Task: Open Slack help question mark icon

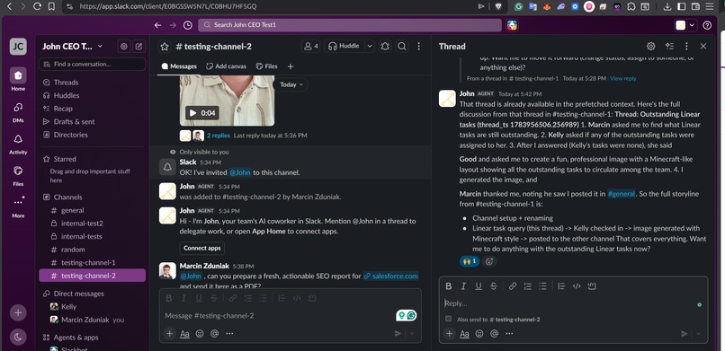Action: click(707, 25)
